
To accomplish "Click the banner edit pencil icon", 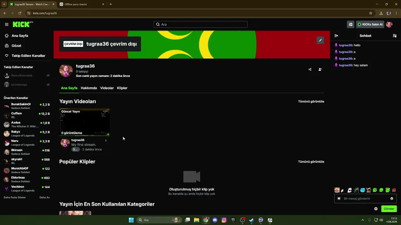I will pos(320,40).
